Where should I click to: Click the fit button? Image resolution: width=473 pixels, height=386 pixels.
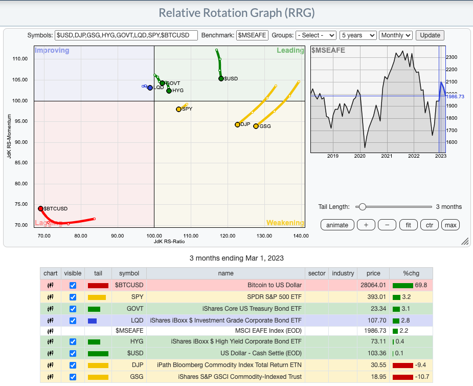(x=408, y=225)
